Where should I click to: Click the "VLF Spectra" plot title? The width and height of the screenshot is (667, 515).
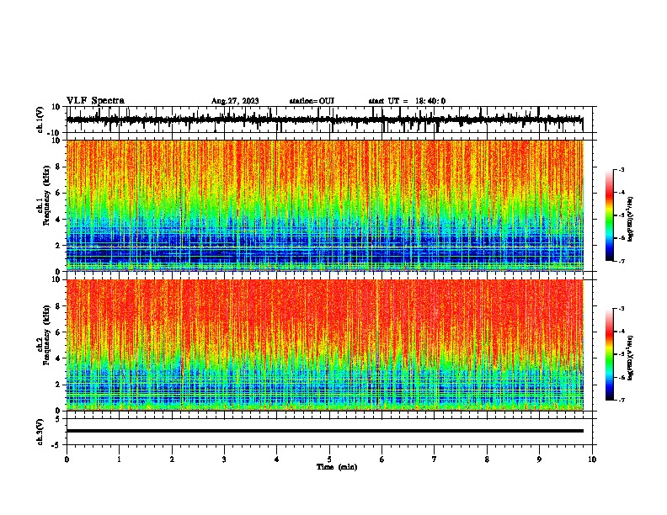coord(95,100)
